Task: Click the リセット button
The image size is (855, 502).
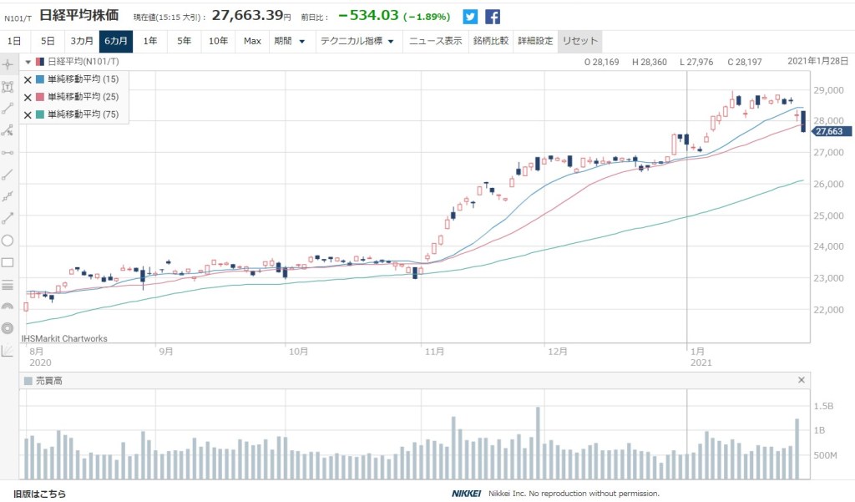Action: point(579,41)
